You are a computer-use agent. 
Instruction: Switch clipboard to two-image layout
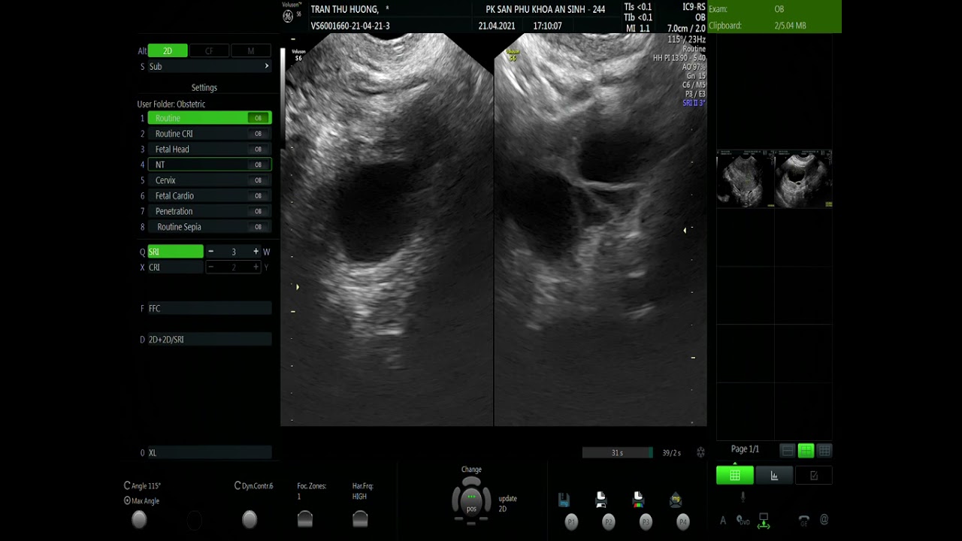click(x=787, y=451)
